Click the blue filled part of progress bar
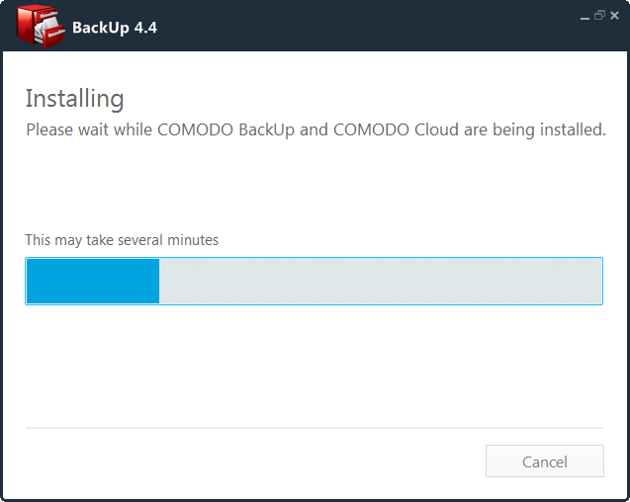The width and height of the screenshot is (630, 502). tap(93, 281)
